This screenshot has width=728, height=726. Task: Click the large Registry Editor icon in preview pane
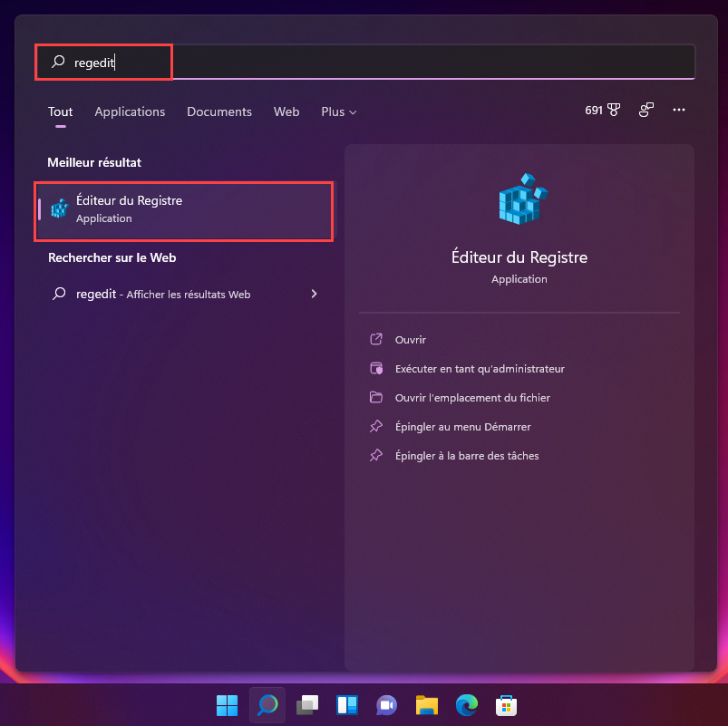coord(523,199)
